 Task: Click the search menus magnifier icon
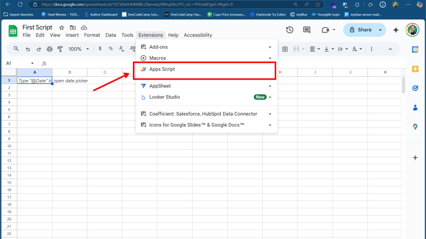(x=16, y=49)
